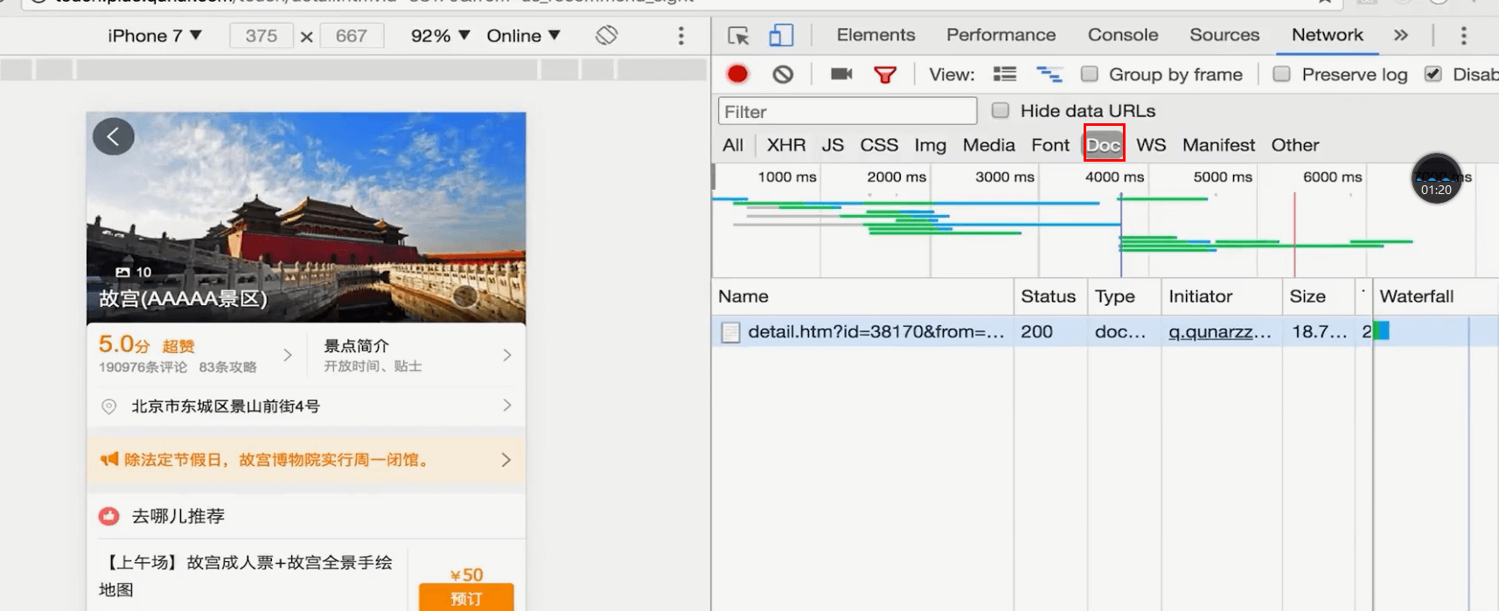The width and height of the screenshot is (1499, 611).
Task: Sort by the Type column header
Action: (x=1124, y=296)
